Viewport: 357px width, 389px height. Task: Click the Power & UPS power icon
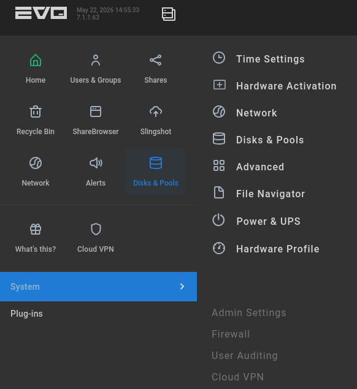click(x=218, y=220)
